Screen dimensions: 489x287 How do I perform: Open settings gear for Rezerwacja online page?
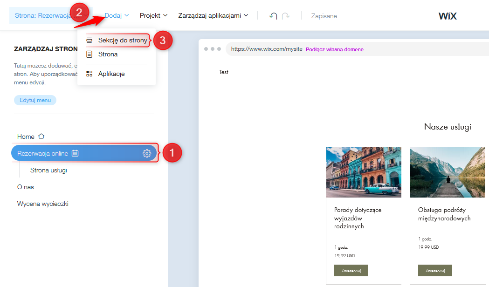pyautogui.click(x=147, y=153)
